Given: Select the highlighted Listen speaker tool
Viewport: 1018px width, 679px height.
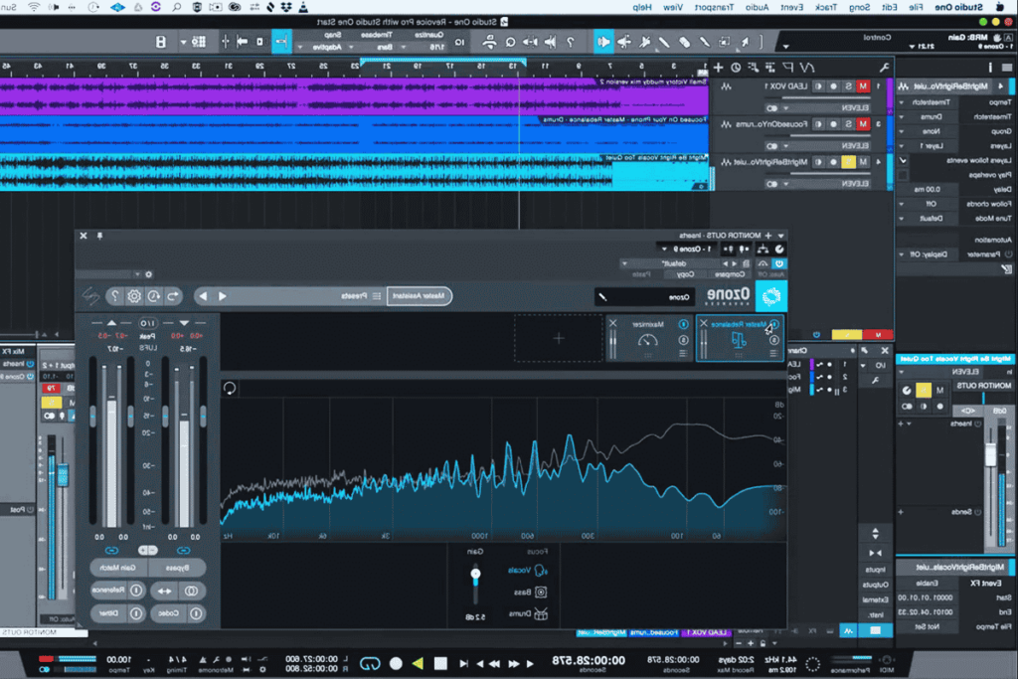Looking at the screenshot, I should click(x=603, y=42).
